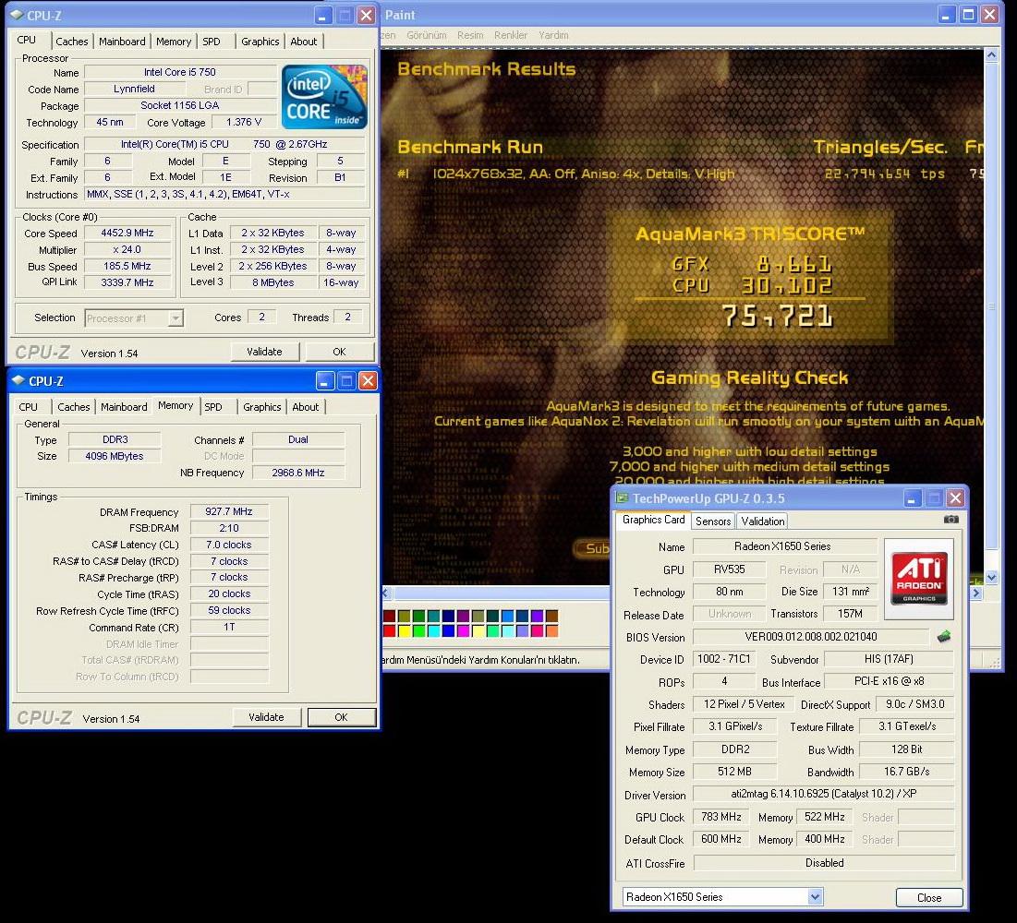Open the Validation tab in GPU-Z
Image resolution: width=1017 pixels, height=923 pixels.
coord(763,521)
